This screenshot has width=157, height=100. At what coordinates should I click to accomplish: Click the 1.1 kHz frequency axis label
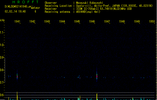coord(2,32)
